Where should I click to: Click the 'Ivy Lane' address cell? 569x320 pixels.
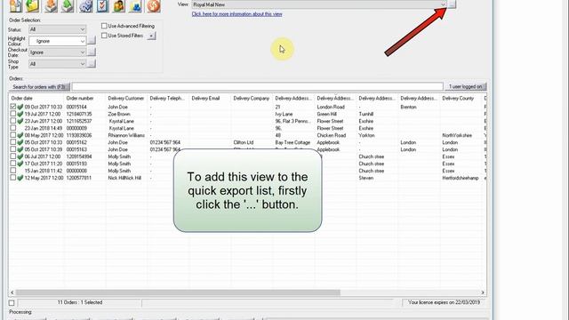(284, 114)
